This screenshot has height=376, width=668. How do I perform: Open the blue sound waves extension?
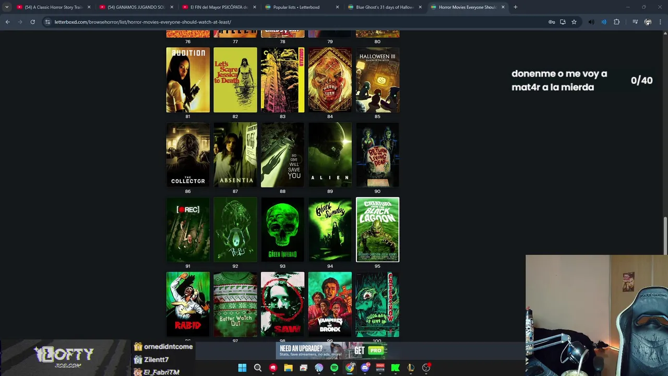(604, 22)
